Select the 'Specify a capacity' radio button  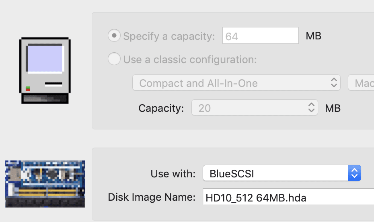114,36
